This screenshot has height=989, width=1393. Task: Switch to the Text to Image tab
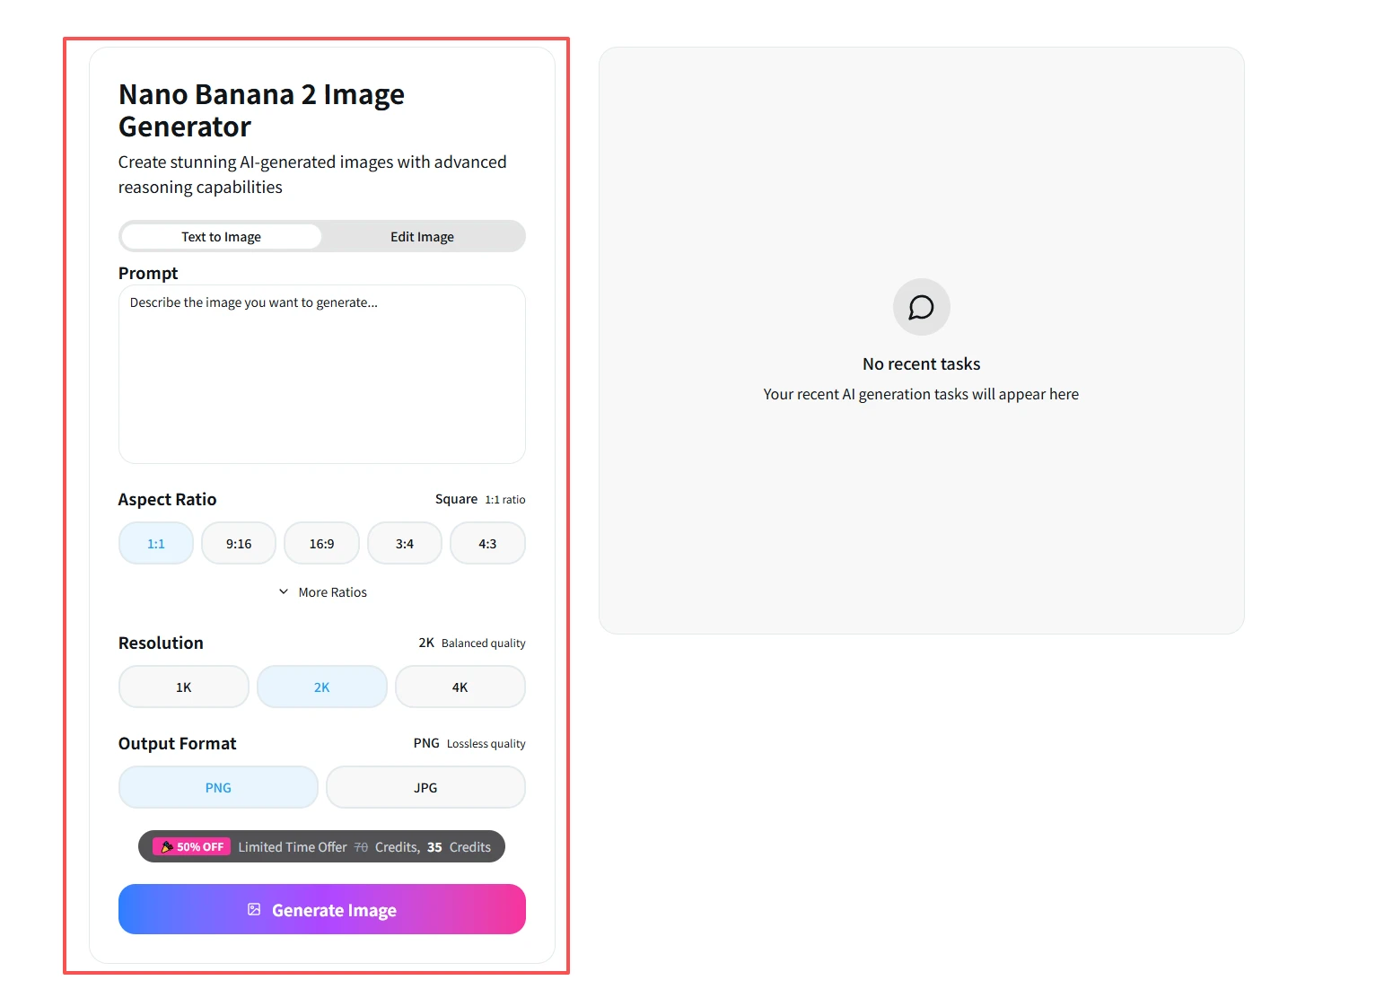pos(221,237)
